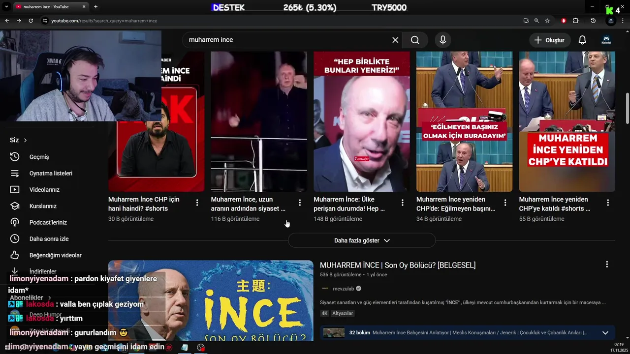Select the muharrem ince - YouTube tab
The width and height of the screenshot is (630, 354).
coord(50,7)
